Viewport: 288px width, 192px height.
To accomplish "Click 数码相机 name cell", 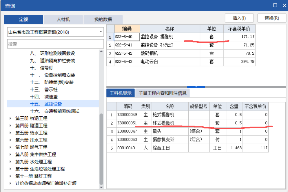I will pyautogui.click(x=170, y=53).
